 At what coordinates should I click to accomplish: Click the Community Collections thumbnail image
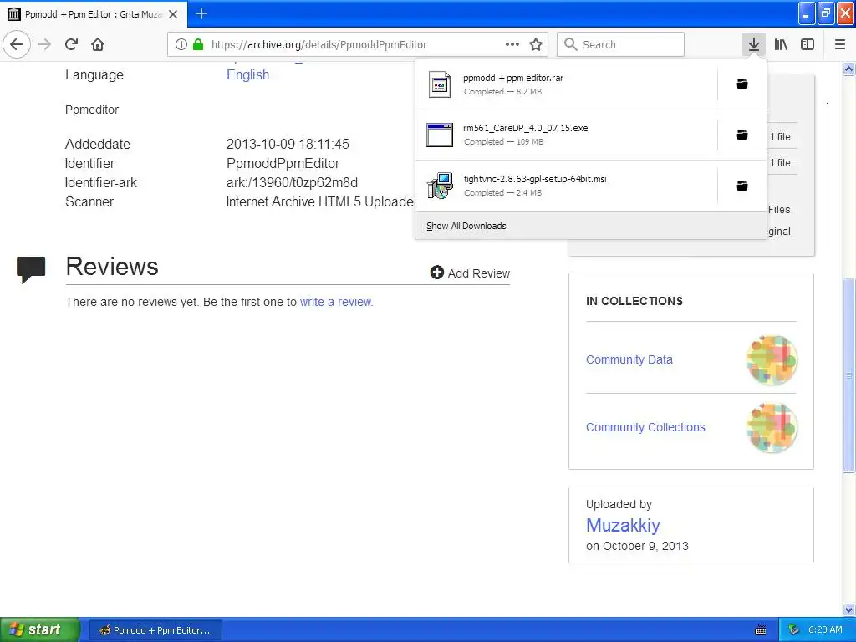tap(772, 428)
